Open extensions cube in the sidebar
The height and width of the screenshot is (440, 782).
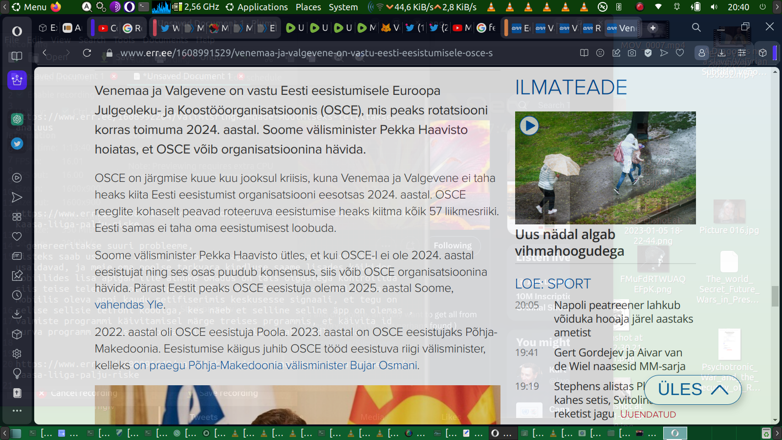[x=17, y=334]
